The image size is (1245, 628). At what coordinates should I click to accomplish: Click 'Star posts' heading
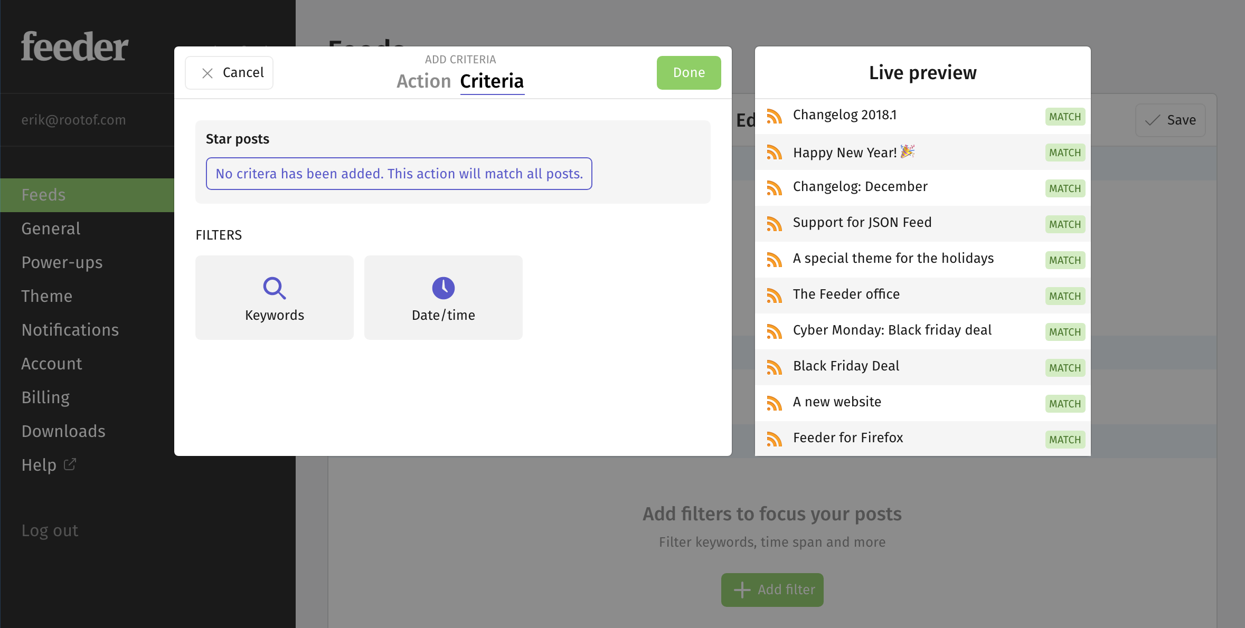[x=238, y=139]
